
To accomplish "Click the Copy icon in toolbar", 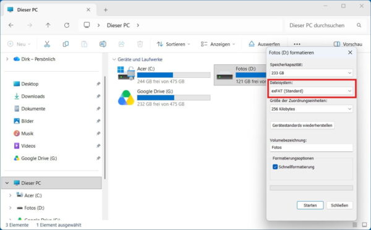I will coord(66,44).
